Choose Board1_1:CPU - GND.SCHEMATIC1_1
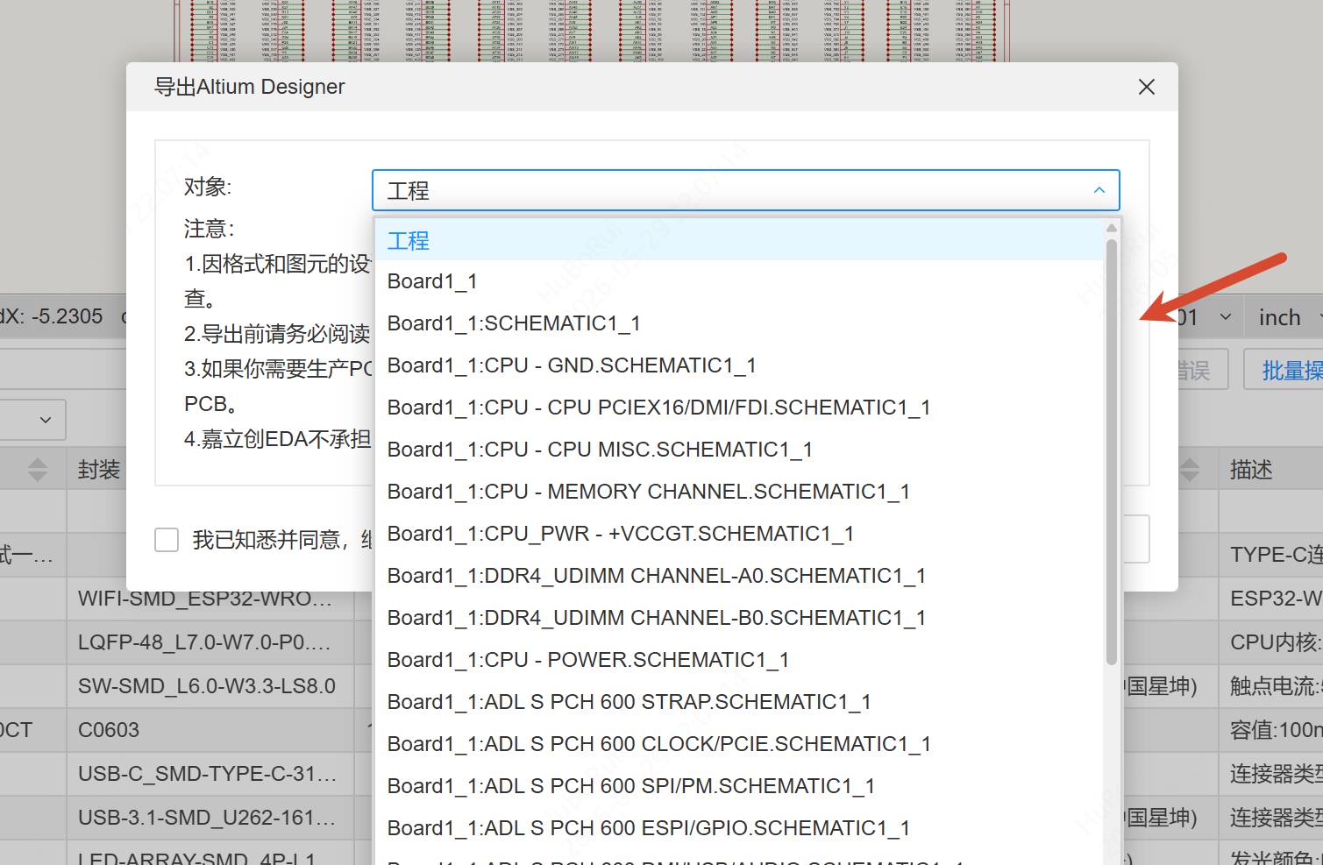 point(738,365)
